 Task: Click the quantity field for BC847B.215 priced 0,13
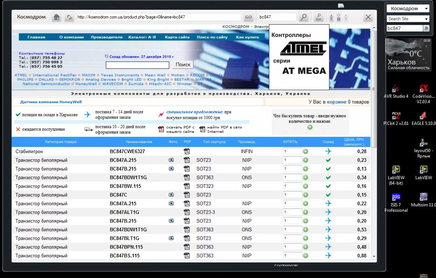(x=292, y=169)
